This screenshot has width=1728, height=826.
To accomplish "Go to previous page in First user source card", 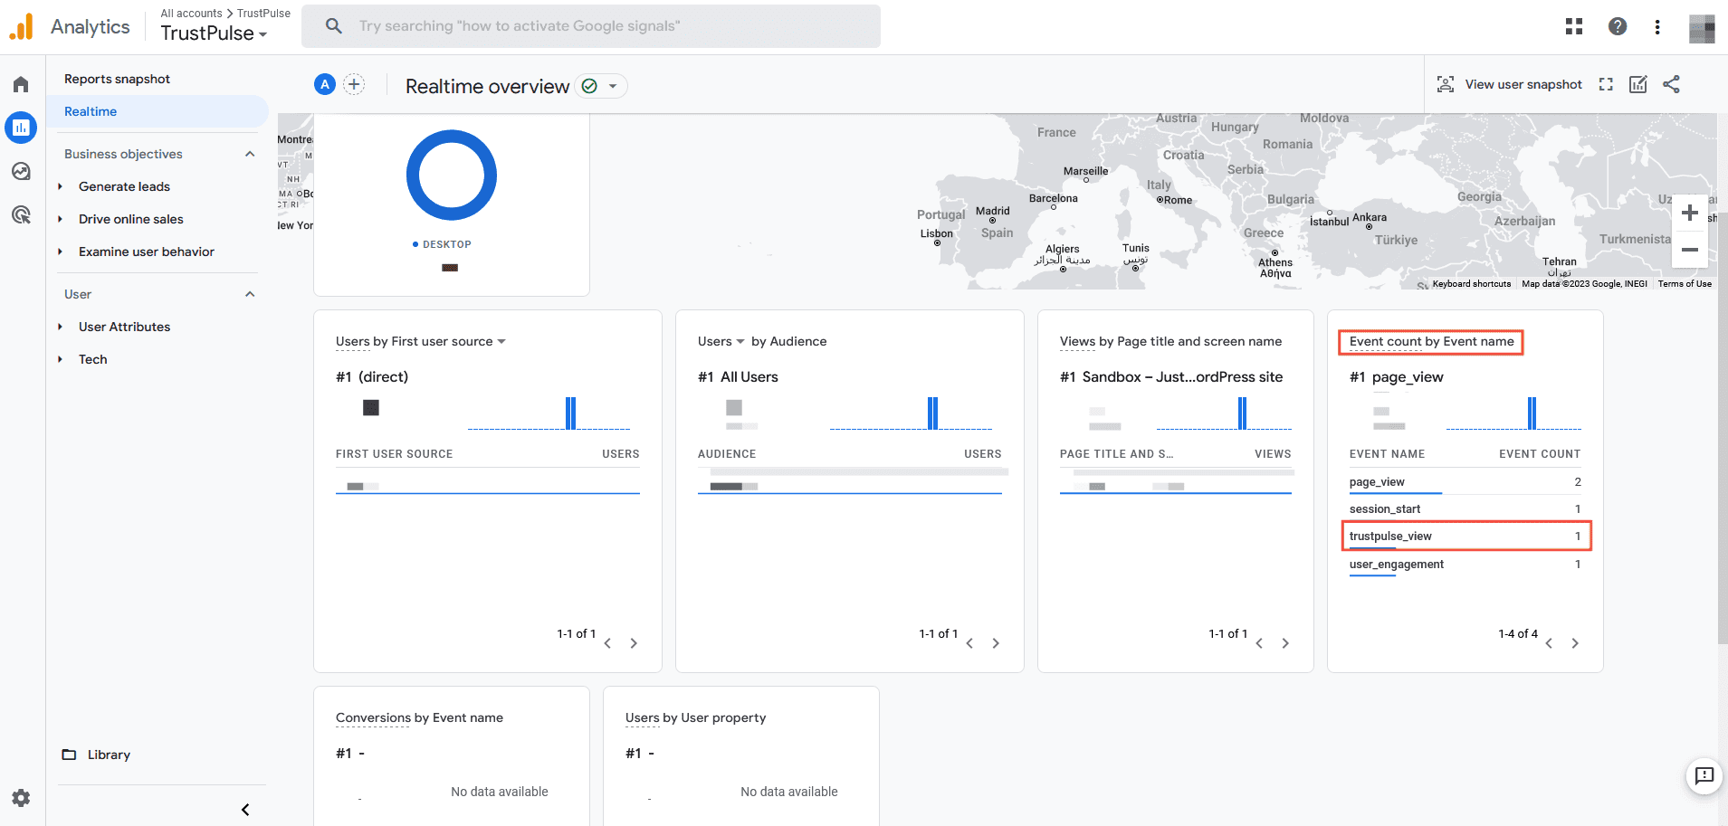I will pyautogui.click(x=607, y=643).
